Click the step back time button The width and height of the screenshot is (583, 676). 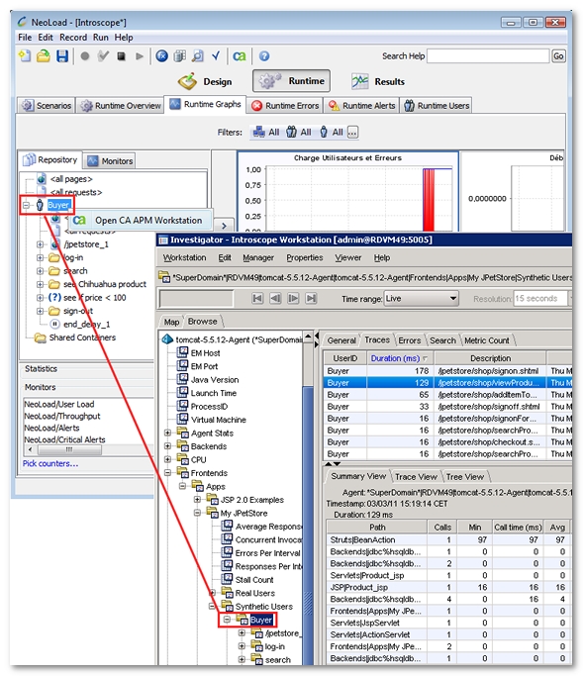[275, 298]
